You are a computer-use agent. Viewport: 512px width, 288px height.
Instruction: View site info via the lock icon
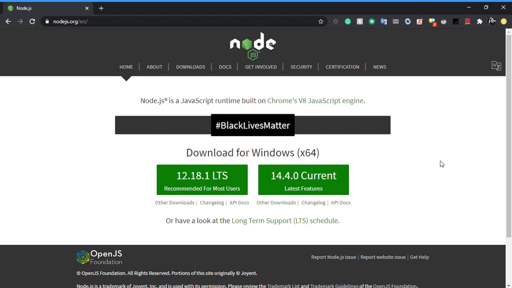click(x=47, y=22)
